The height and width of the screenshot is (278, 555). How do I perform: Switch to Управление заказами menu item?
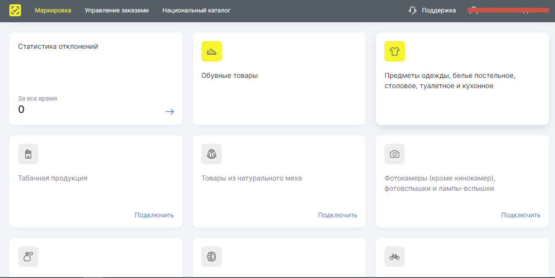(x=117, y=10)
